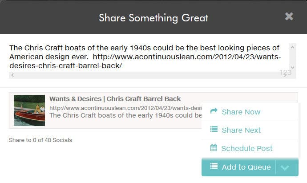
Task: Choose Share Now from the menu
Action: [241, 112]
